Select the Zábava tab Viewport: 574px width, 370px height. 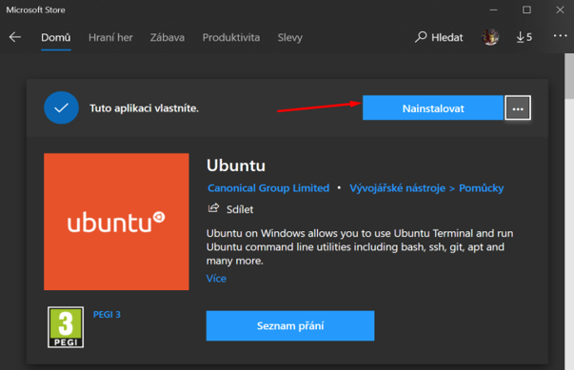click(168, 37)
